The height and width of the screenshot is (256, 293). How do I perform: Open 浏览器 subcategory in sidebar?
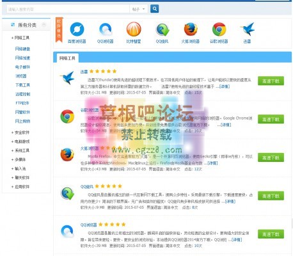21,76
